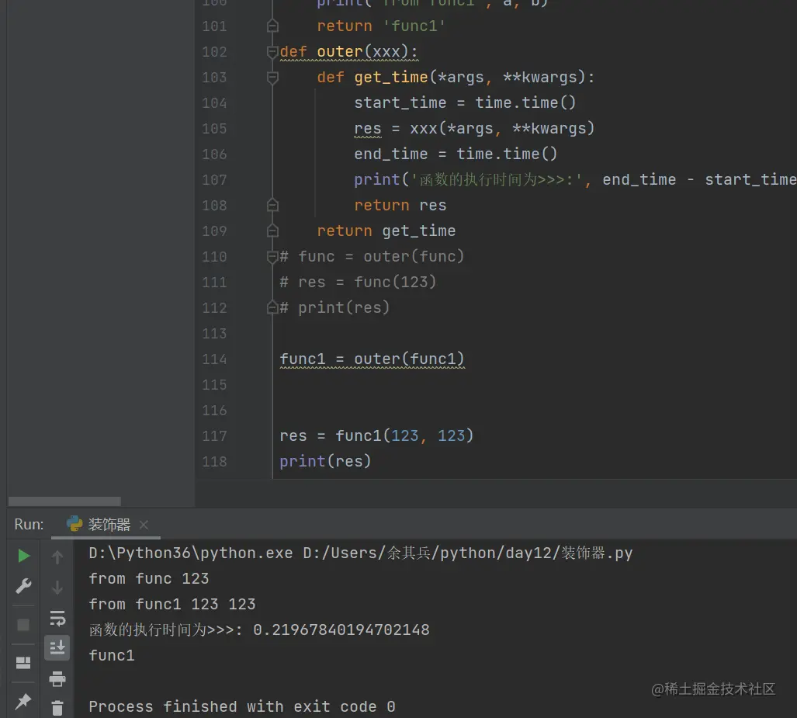Go up the stack trace with up arrow

[x=57, y=557]
